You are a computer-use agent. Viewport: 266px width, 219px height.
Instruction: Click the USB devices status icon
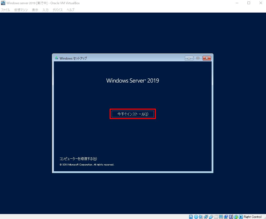[x=211, y=217]
